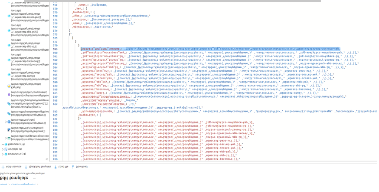
Task: Click the Parameters gear icon in tree
Action: tap(6, 154)
